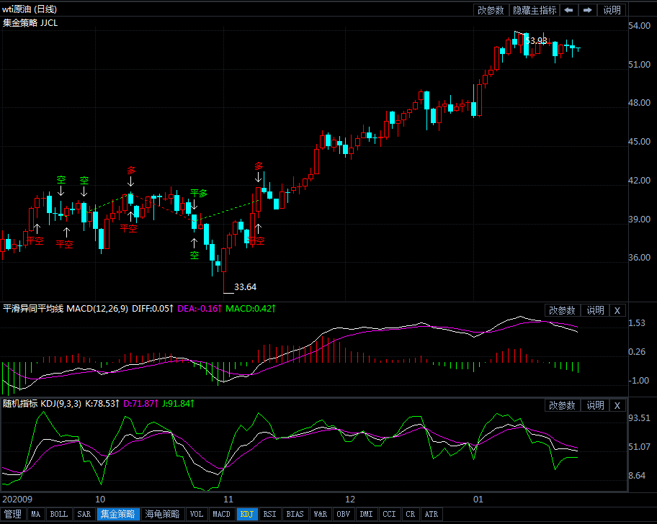Close the MACD indicator panel with X
Screen dimensions: 657x524
(617, 310)
